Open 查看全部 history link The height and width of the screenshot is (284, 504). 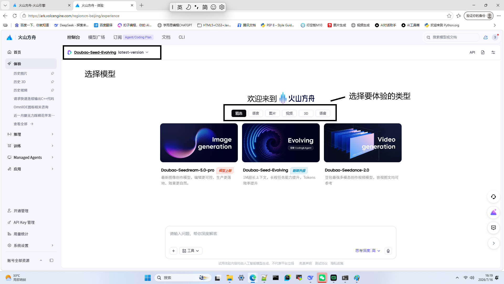(24, 124)
